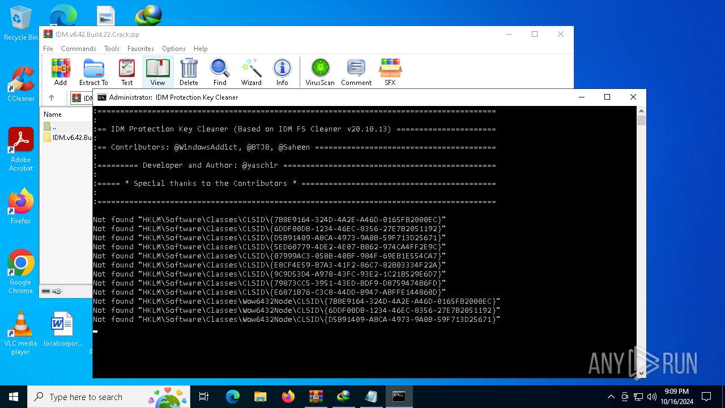Click the Name column header
The width and height of the screenshot is (725, 408).
(53, 114)
